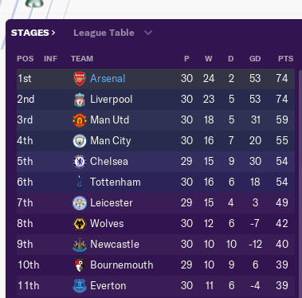The height and width of the screenshot is (298, 302).
Task: Open the Liverpool team page
Action: (111, 100)
